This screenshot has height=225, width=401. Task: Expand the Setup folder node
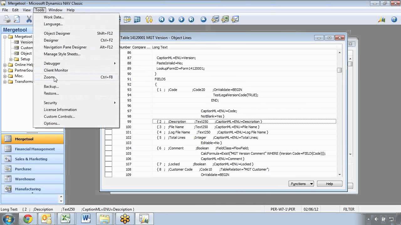click(x=11, y=59)
